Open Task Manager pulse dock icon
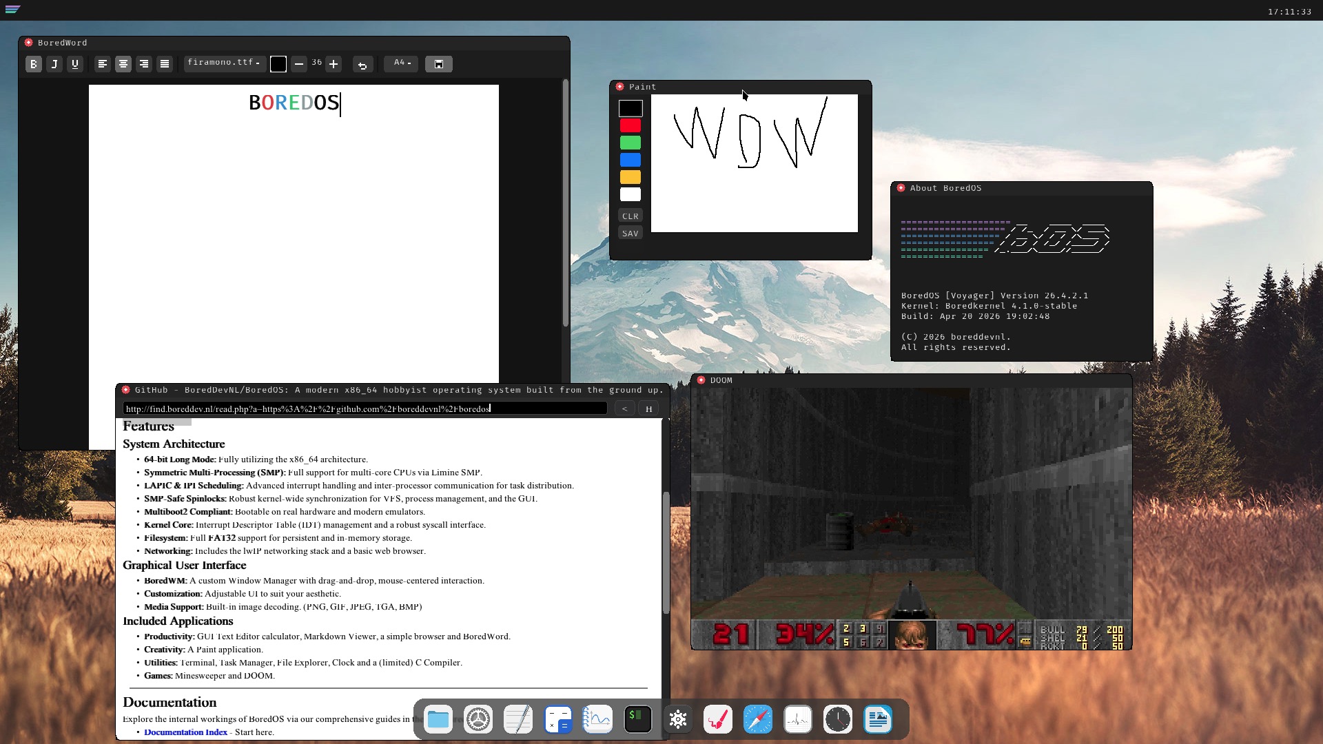Image resolution: width=1323 pixels, height=744 pixels. (x=798, y=720)
